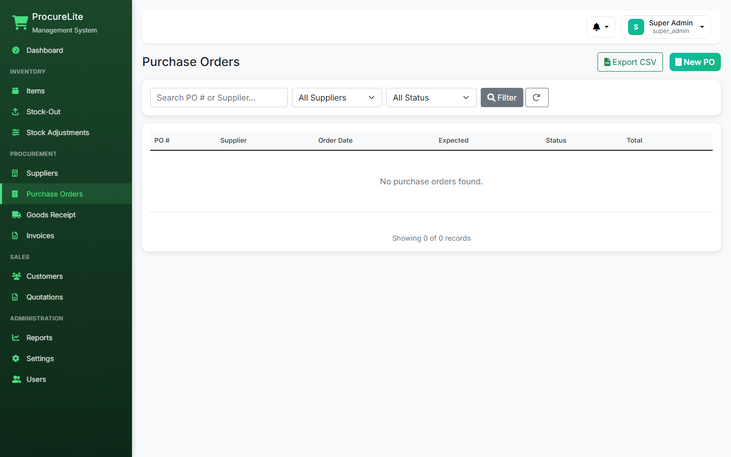Click the Quotations file icon
Viewport: 731px width, 457px height.
(x=16, y=297)
